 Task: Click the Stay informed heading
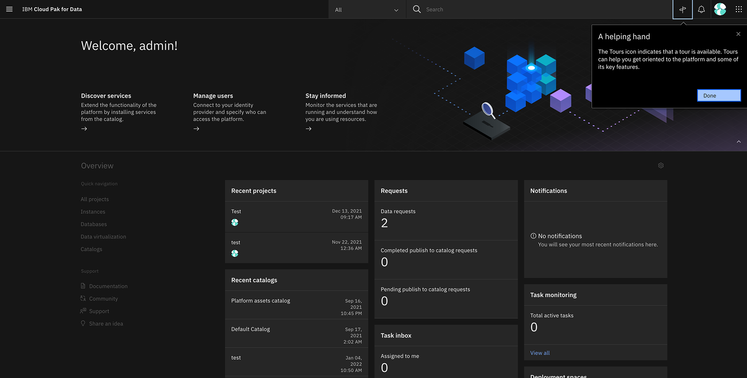coord(325,96)
